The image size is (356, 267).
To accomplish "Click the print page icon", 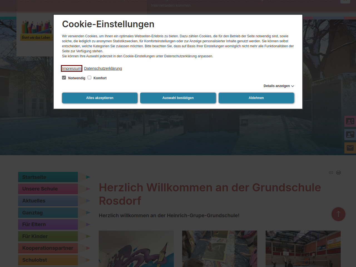I will pyautogui.click(x=338, y=172).
